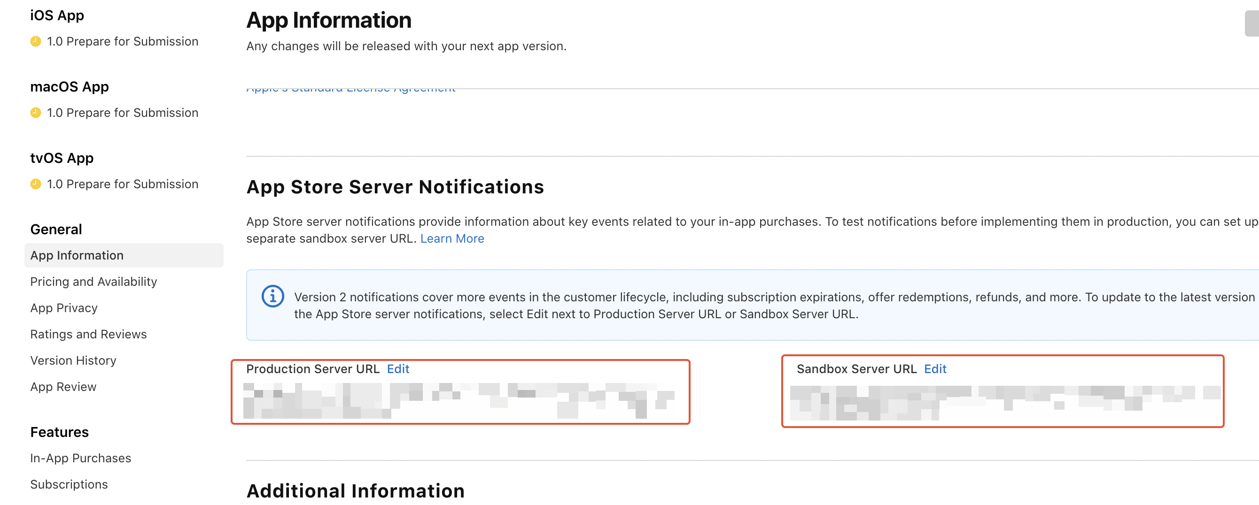Click the yellow status icon under tvOS App
The width and height of the screenshot is (1259, 505).
36,184
